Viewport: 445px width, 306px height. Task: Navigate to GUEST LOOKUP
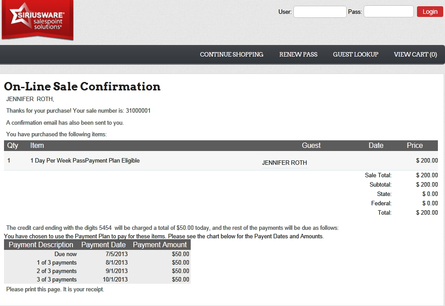pos(356,54)
